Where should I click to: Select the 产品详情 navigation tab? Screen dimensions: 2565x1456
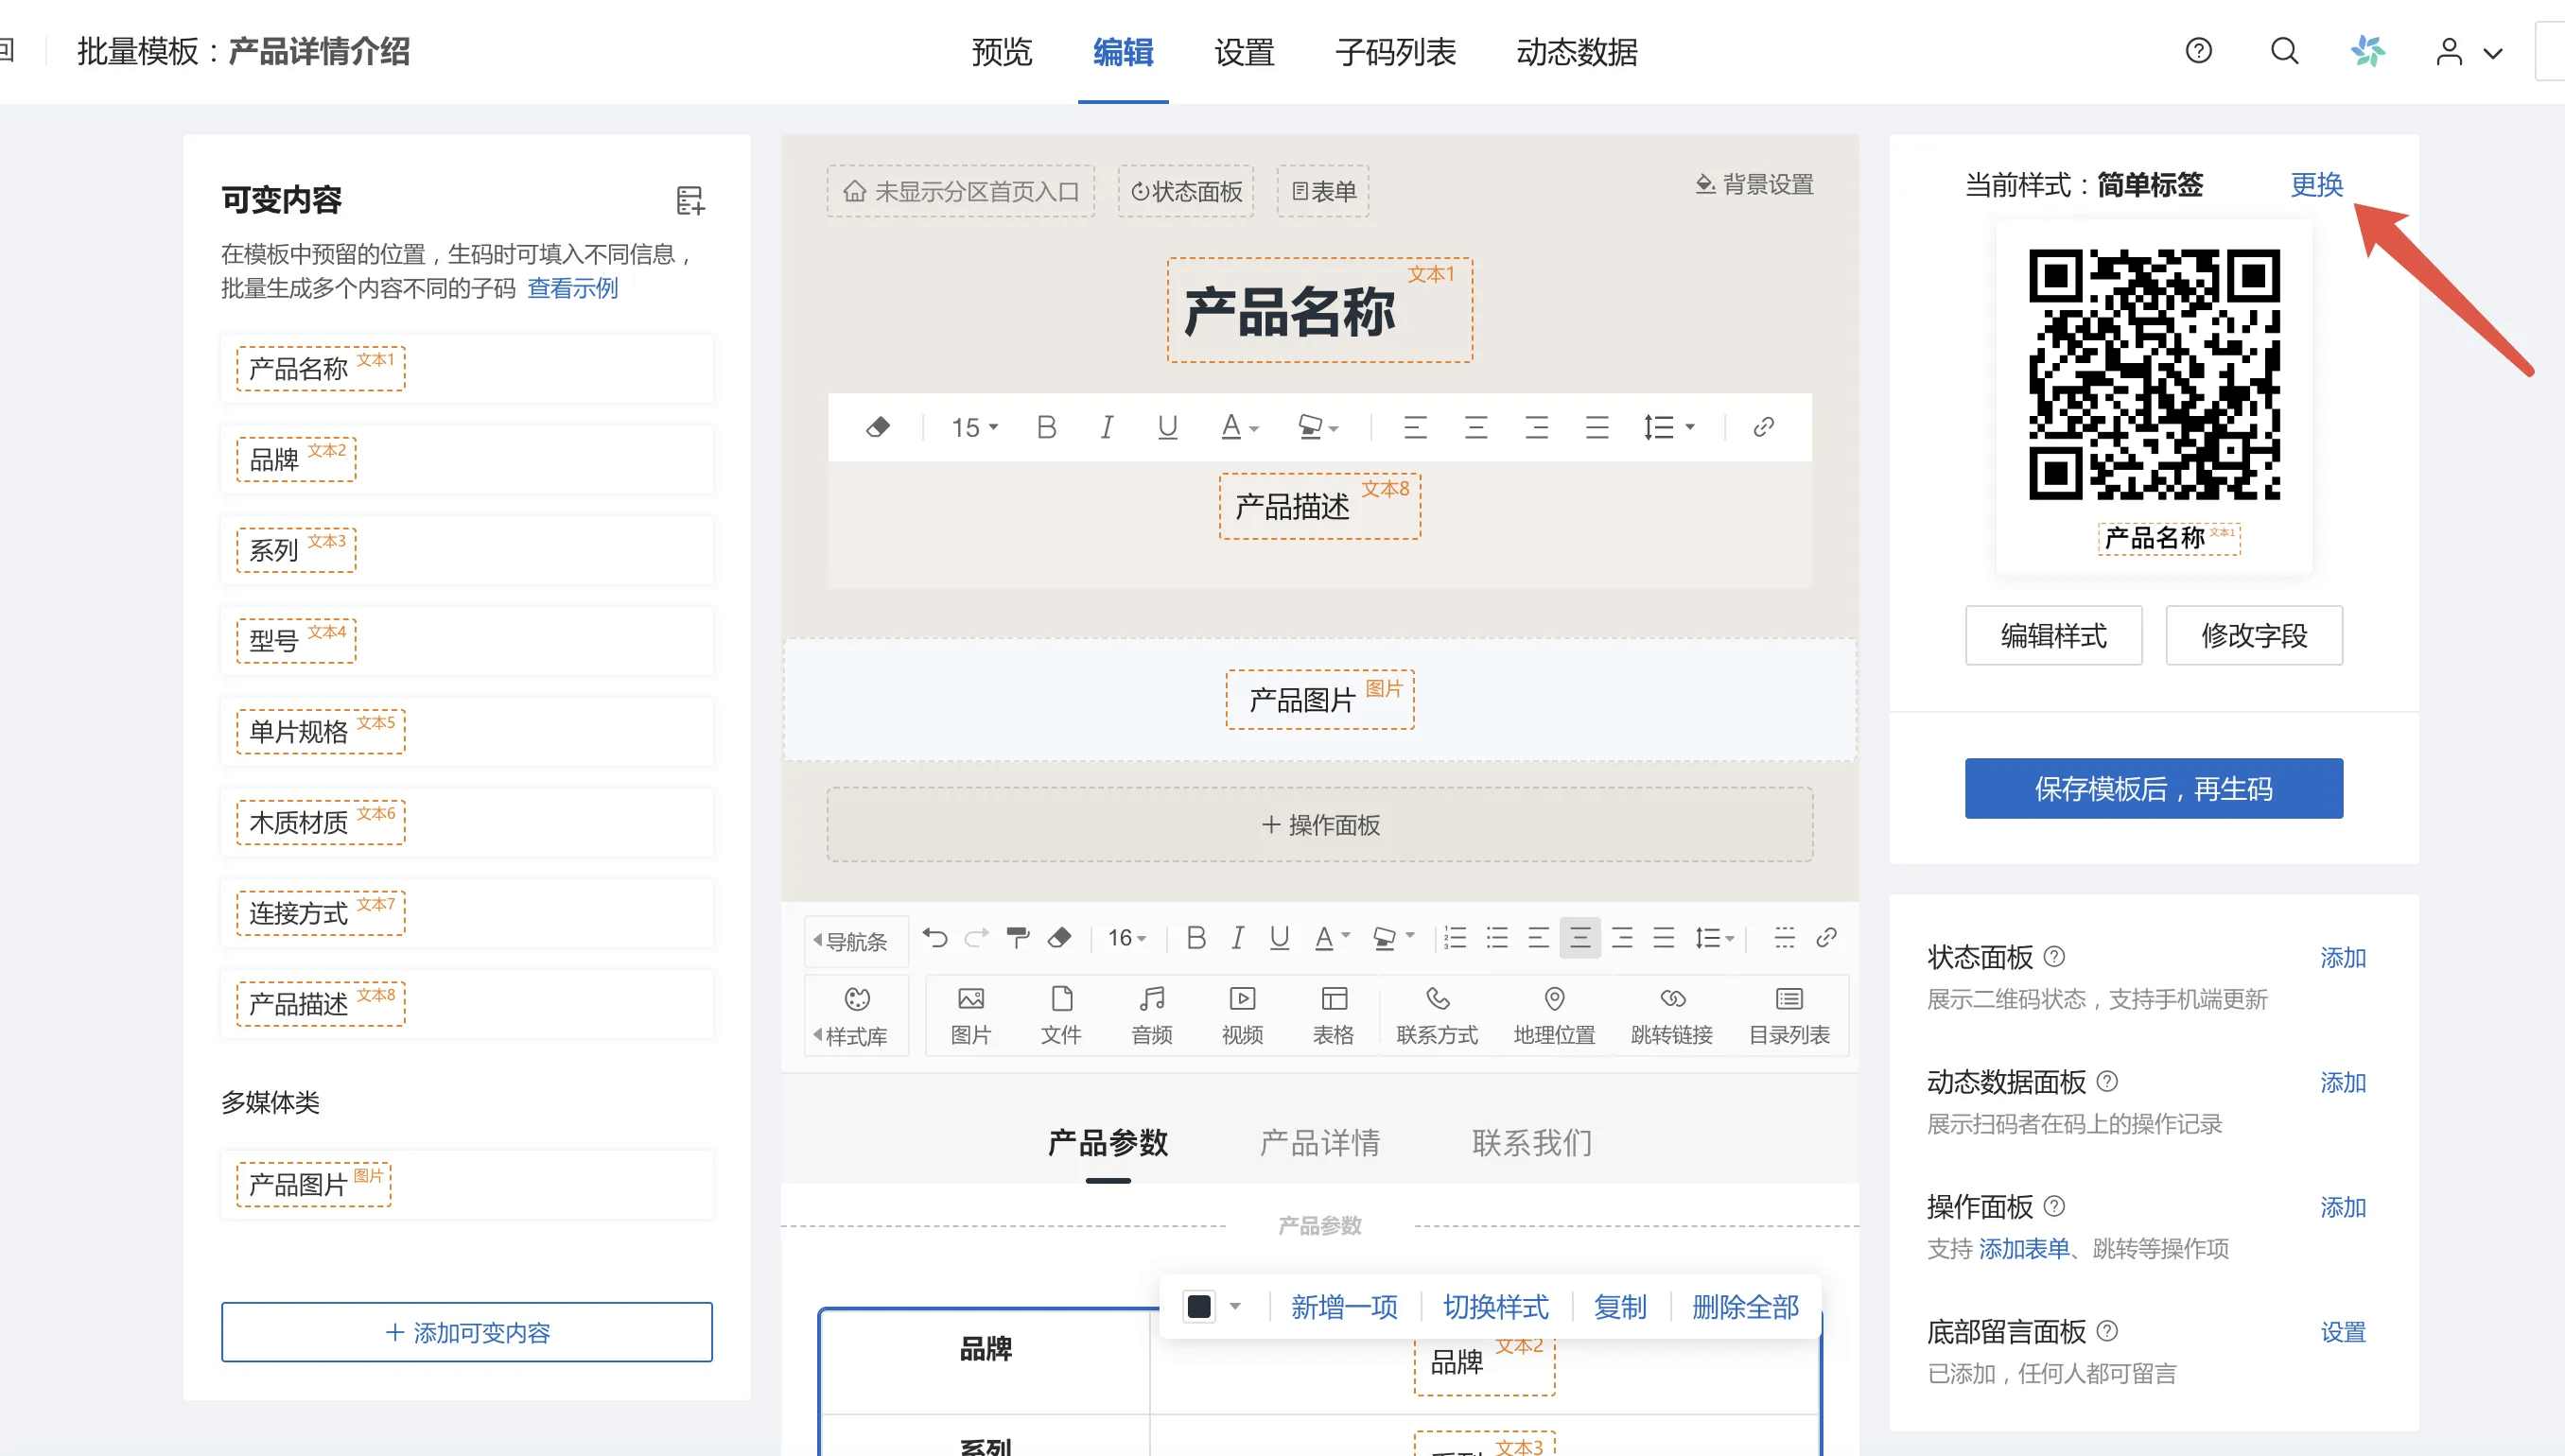pos(1319,1142)
